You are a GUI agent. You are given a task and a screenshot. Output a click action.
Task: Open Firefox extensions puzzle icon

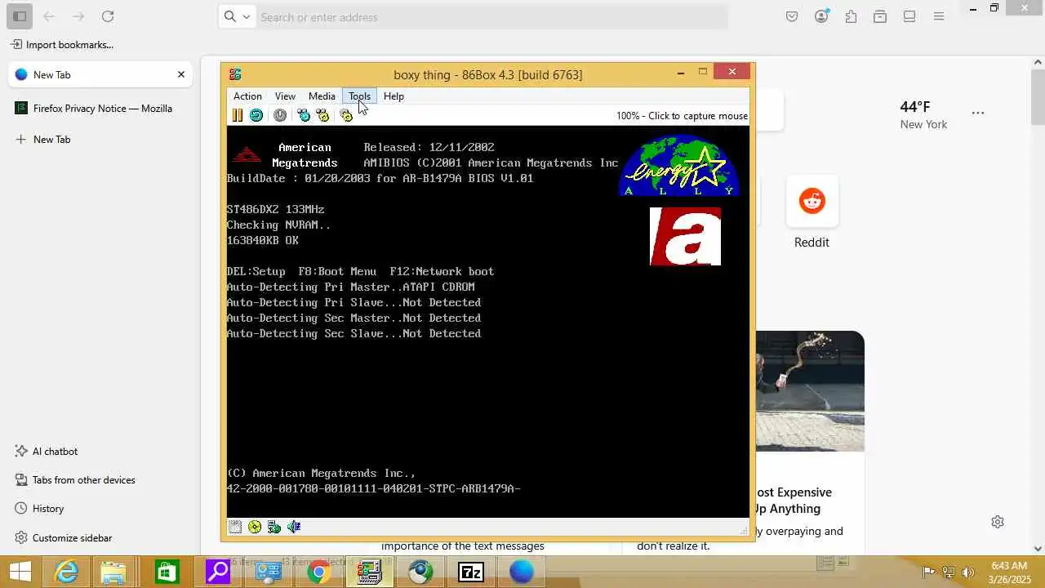(x=852, y=16)
